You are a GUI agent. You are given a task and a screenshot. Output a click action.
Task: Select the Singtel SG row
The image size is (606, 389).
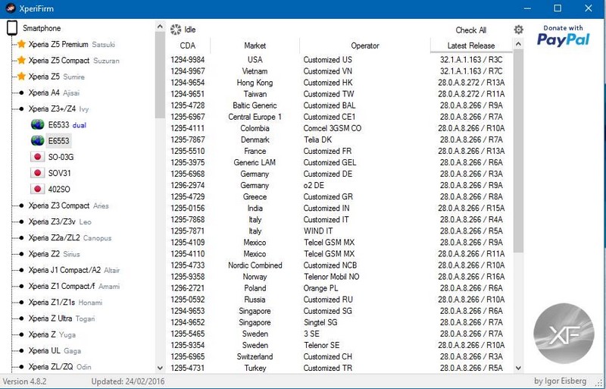tap(339, 322)
